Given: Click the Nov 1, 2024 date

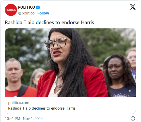Looking at the screenshot, I should pyautogui.click(x=33, y=119).
